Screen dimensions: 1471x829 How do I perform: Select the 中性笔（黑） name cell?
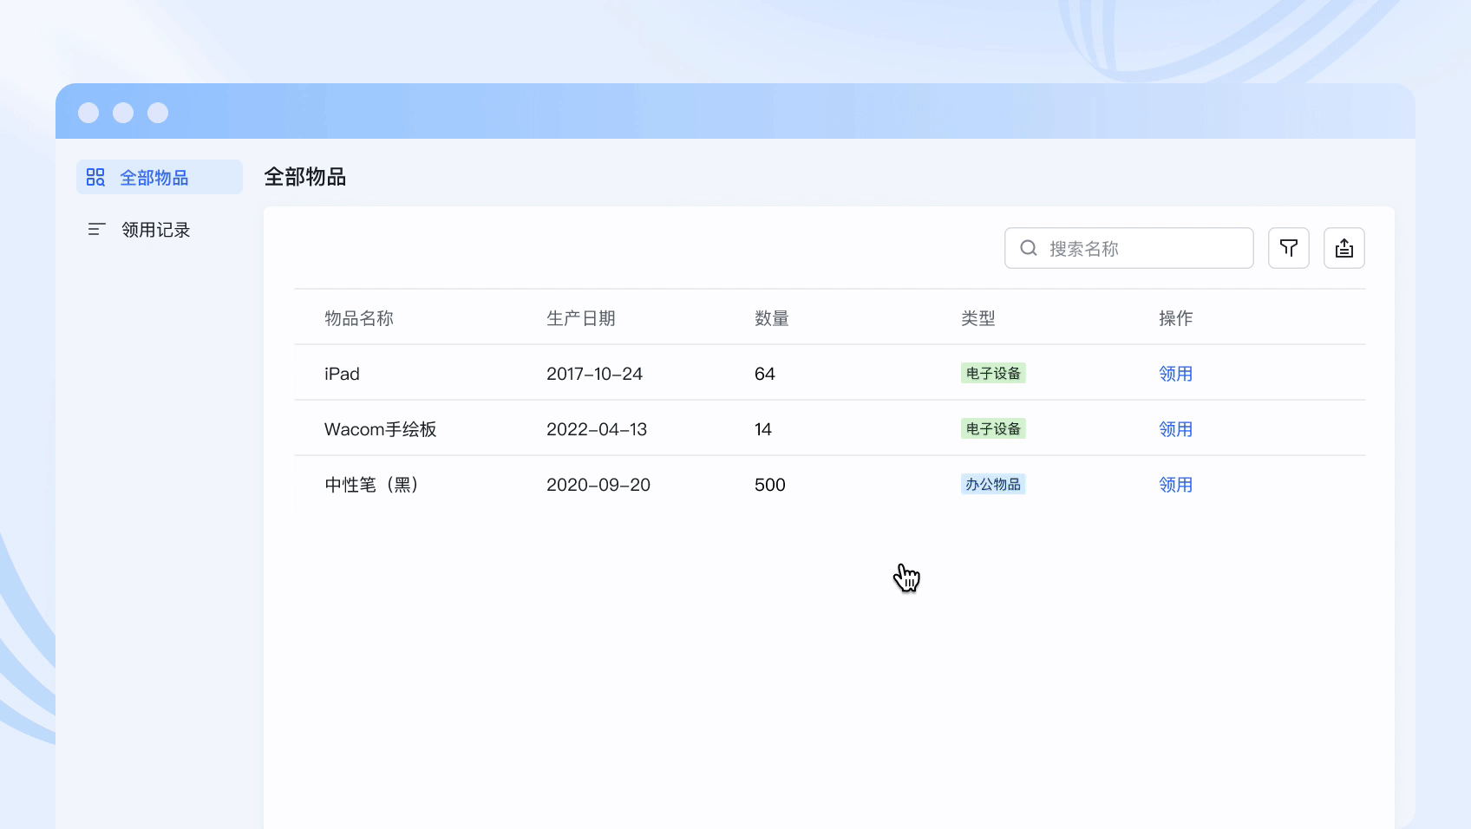(374, 485)
